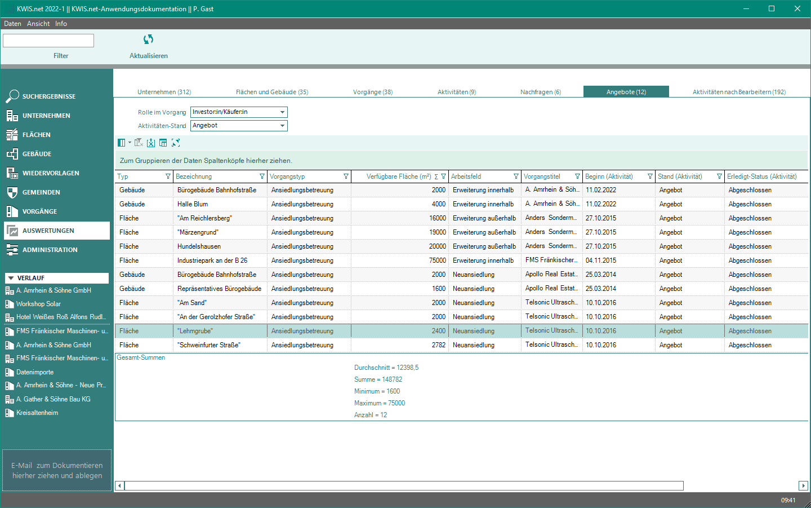Select the Repräsentatives Bürogebäude row
The image size is (811, 508).
pos(461,289)
